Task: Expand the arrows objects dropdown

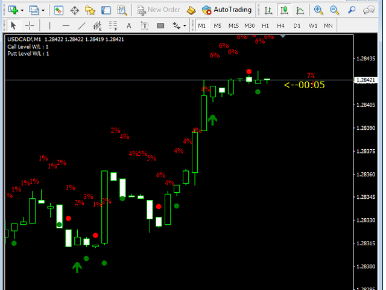Action: coord(184,26)
